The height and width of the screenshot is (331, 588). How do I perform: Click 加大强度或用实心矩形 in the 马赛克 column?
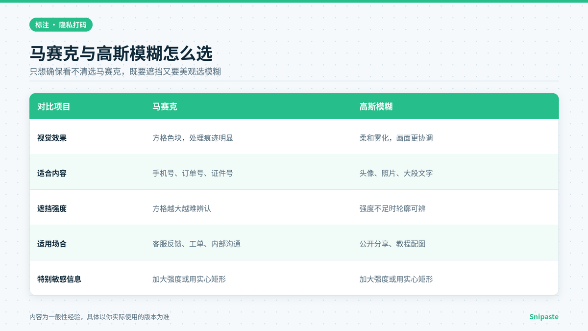coord(189,279)
